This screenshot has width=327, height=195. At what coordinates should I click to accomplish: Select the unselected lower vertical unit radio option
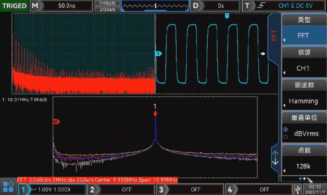[285, 137]
